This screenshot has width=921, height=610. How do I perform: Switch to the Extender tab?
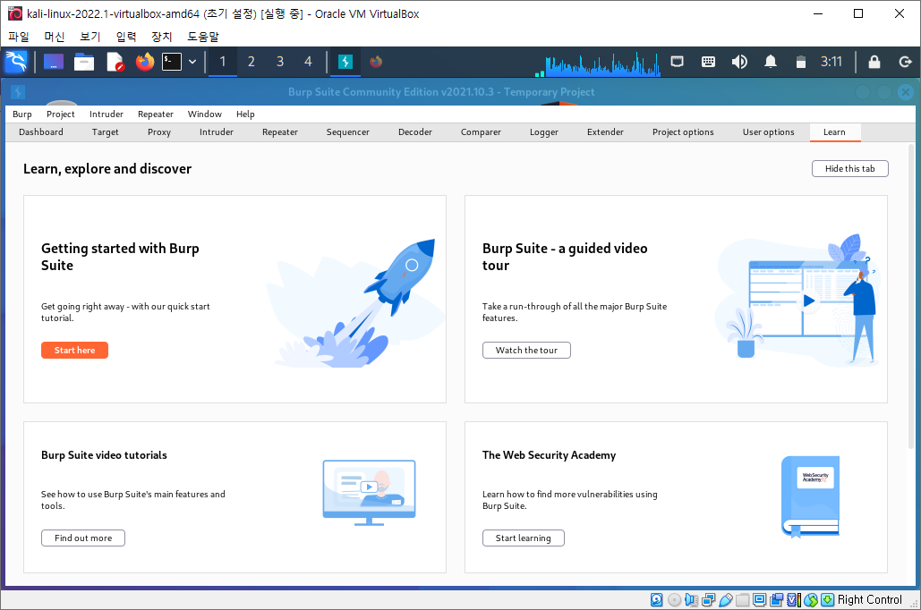pos(605,132)
